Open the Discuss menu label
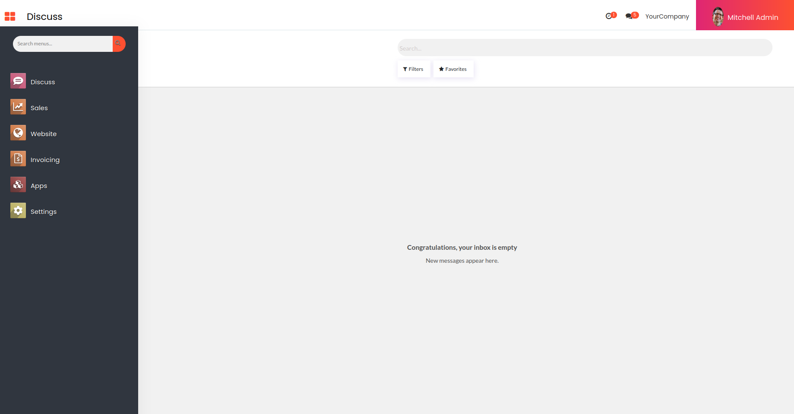Image resolution: width=794 pixels, height=414 pixels. pos(43,82)
